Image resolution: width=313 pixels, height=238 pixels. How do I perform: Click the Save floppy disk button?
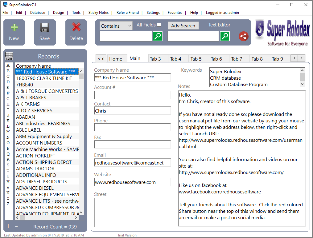(x=45, y=32)
